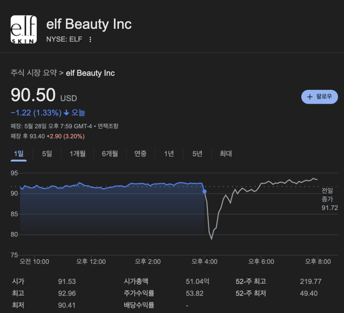Click the 최고 value 92.96
The image size is (344, 313).
tap(67, 293)
